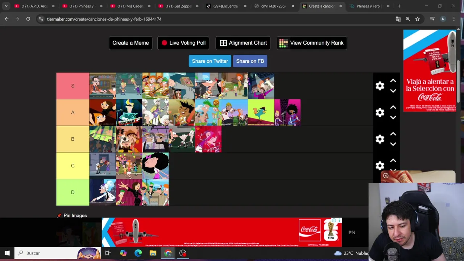Switch to the cnVI (420×236) tab

tap(273, 6)
